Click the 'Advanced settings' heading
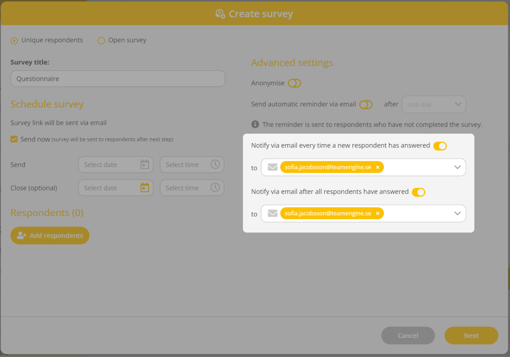Screen dimensions: 510x357 pyautogui.click(x=292, y=63)
